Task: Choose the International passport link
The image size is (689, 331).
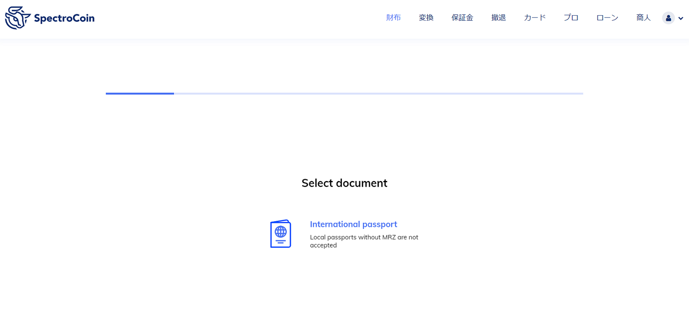Action: (353, 224)
